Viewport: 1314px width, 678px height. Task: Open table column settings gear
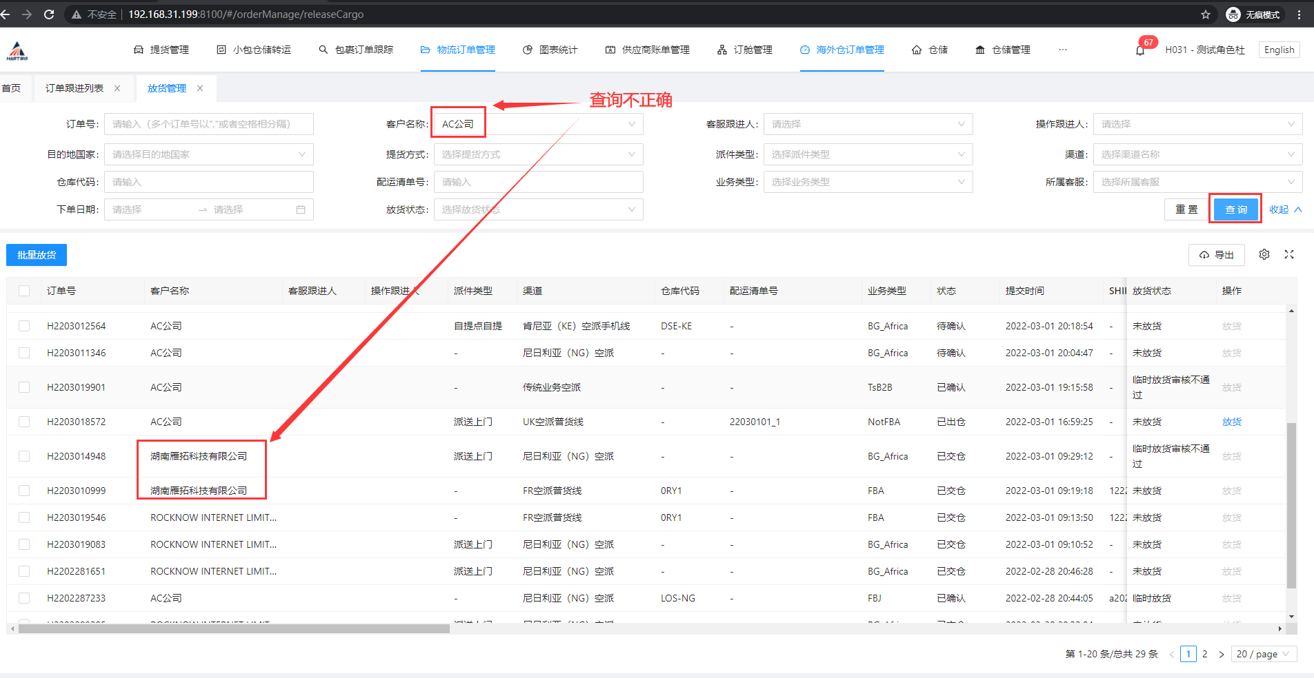pos(1264,254)
